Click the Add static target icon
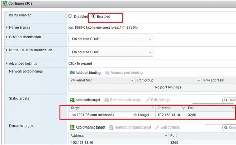236x145 pixels. pyautogui.click(x=72, y=100)
